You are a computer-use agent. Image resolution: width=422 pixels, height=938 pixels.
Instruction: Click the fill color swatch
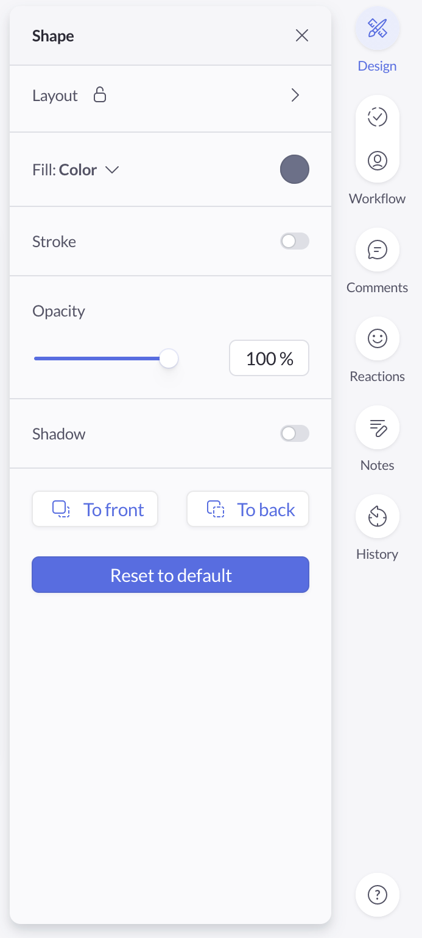click(x=295, y=169)
